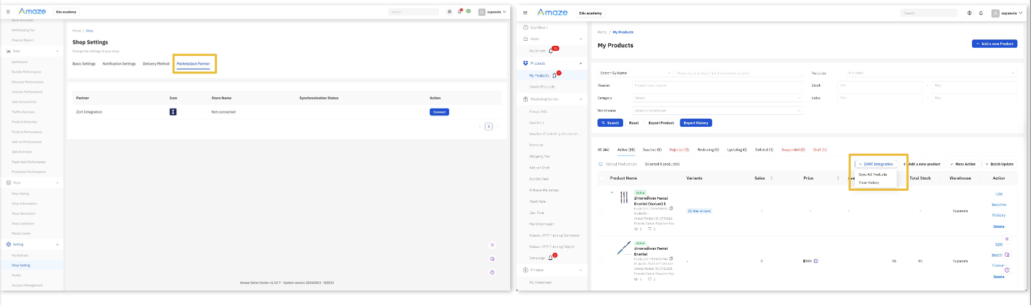Image resolution: width=1031 pixels, height=305 pixels.
Task: Click the Setting gear icon in Shop Settings sidebar
Action: [9, 244]
